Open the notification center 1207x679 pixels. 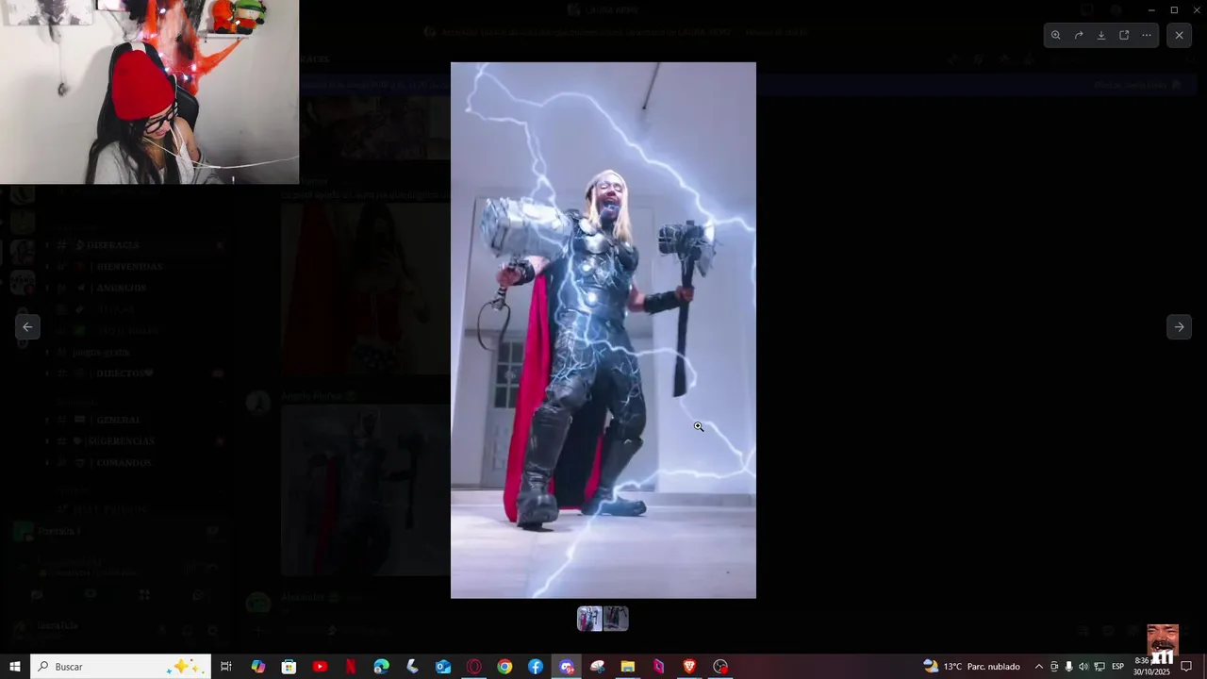pos(1187,667)
